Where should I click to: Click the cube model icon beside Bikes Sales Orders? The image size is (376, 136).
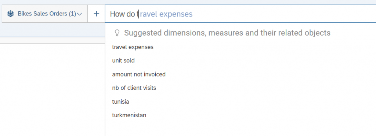coord(11,14)
